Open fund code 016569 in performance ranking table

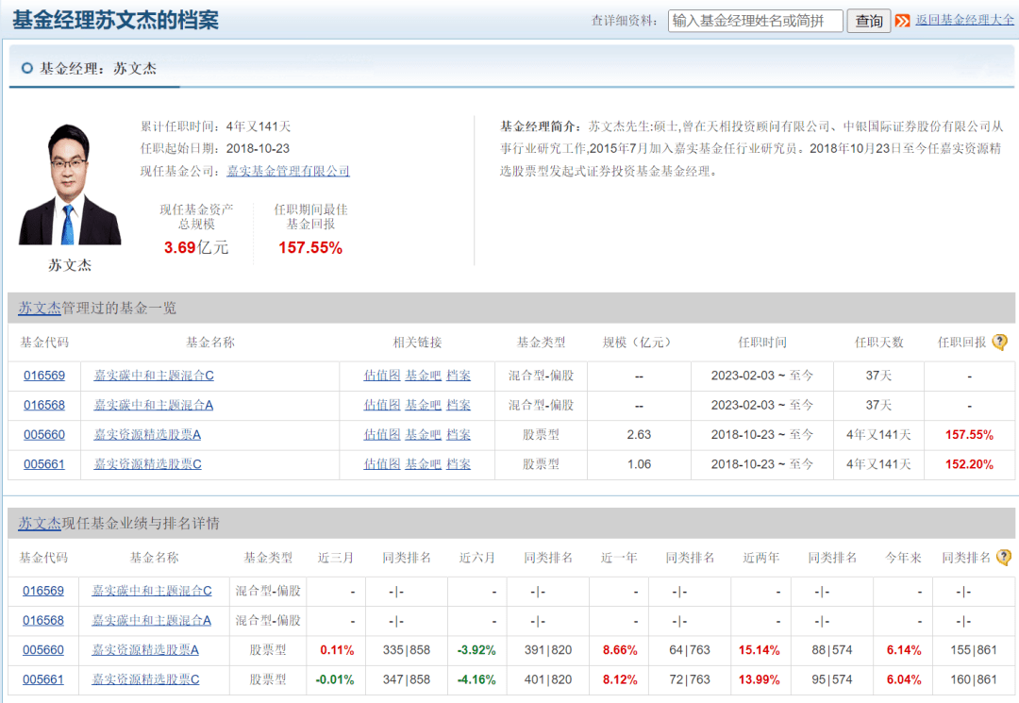42,592
